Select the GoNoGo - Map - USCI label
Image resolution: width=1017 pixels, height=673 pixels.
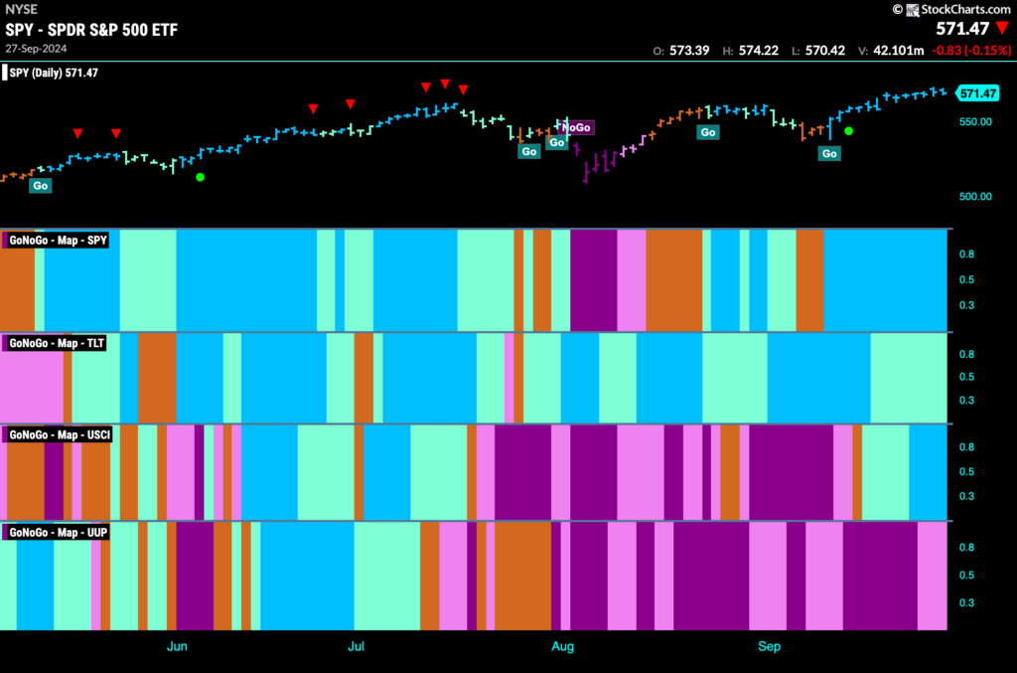click(59, 434)
